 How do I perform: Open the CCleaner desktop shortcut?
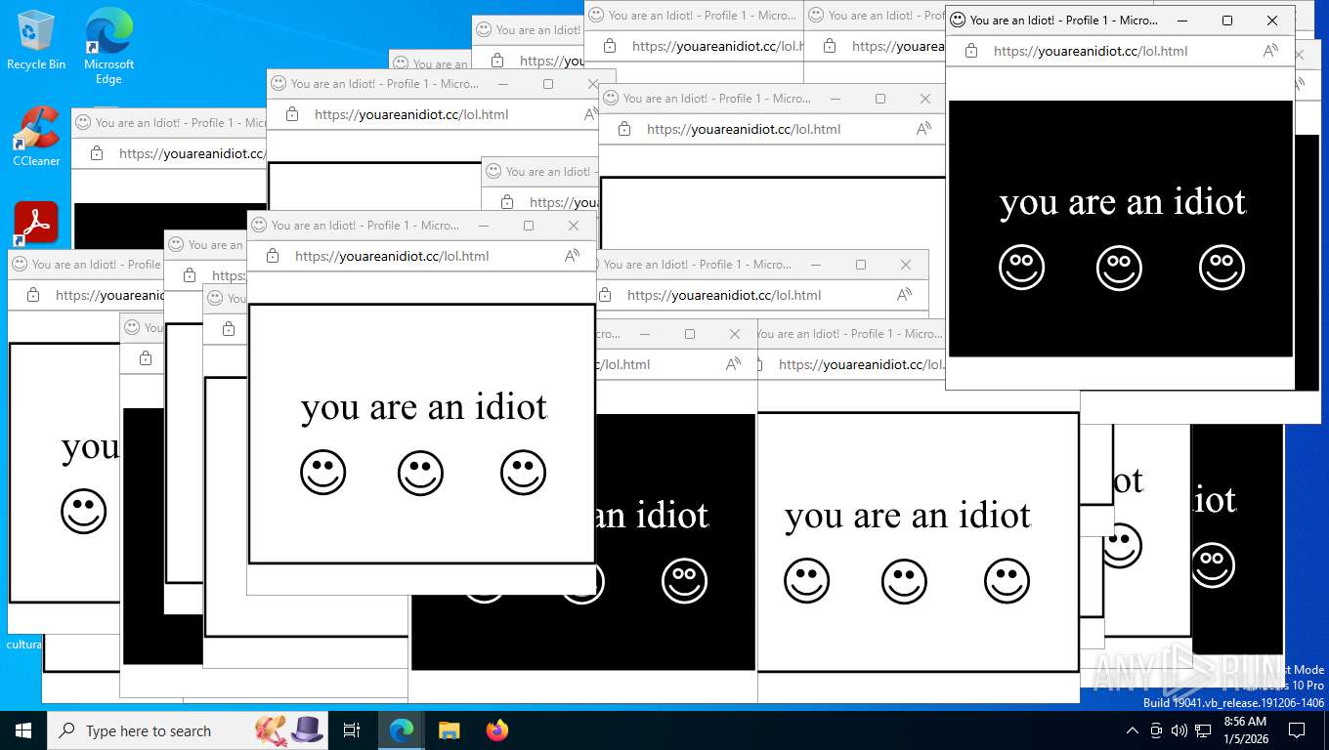tap(36, 137)
